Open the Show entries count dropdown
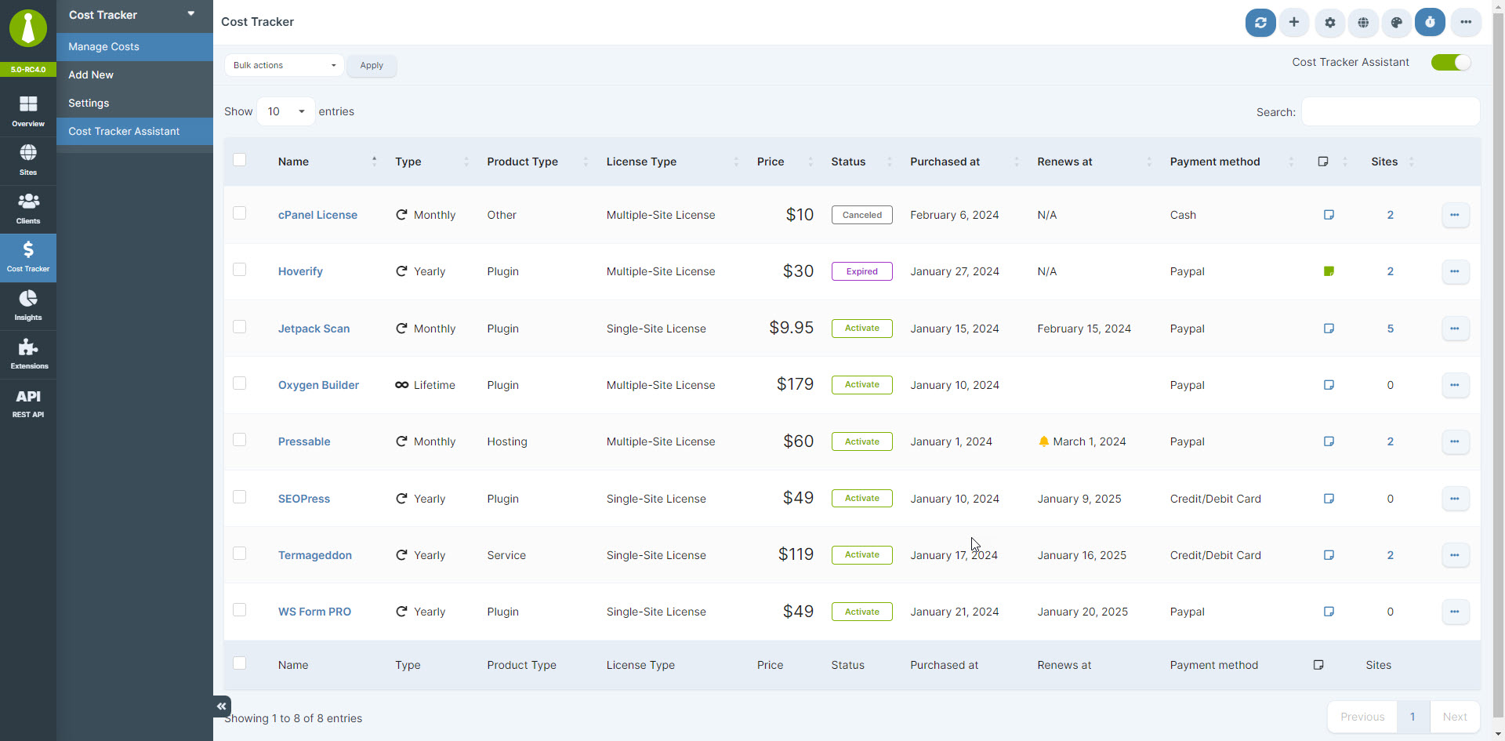Viewport: 1505px width, 741px height. coord(285,111)
